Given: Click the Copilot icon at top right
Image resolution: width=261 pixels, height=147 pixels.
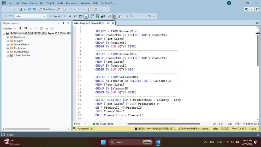Looking at the screenshot, I should (247, 9).
